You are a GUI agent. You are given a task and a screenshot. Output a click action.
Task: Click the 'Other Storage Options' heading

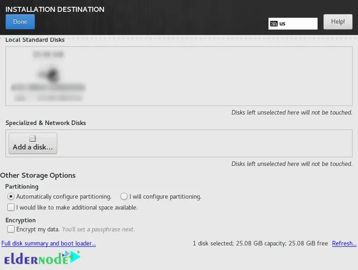(38, 175)
